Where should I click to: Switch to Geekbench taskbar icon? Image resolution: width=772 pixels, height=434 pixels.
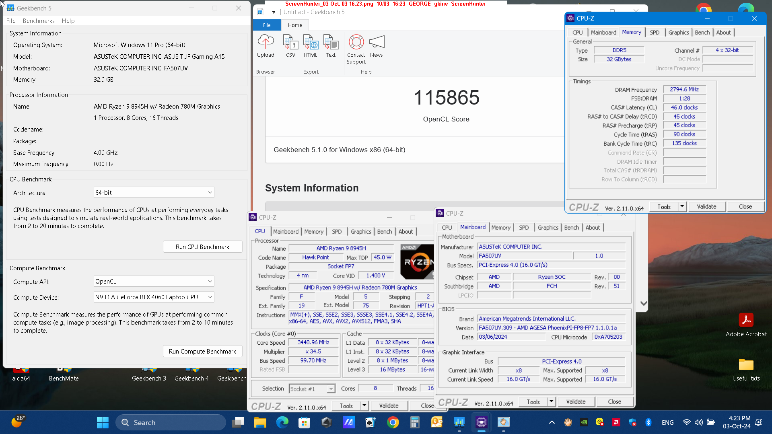click(x=459, y=422)
